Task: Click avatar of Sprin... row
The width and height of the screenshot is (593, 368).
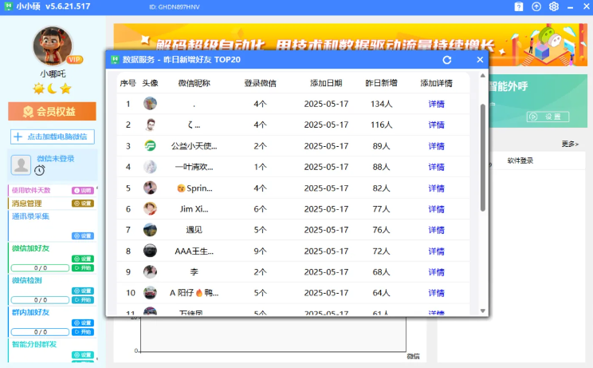Action: 150,188
